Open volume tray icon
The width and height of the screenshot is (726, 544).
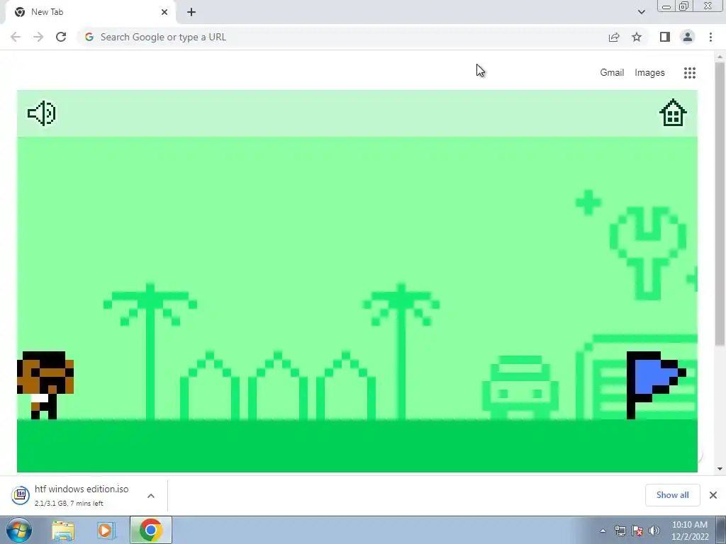pyautogui.click(x=654, y=531)
